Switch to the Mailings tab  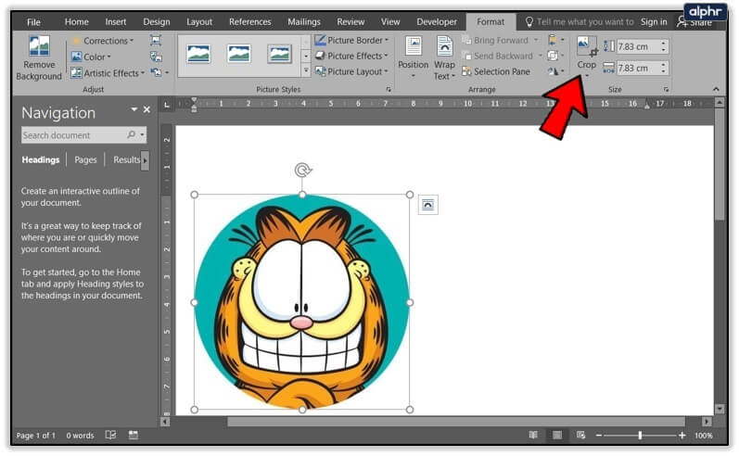(304, 22)
